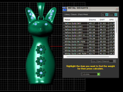Viewport: 123px width, 92px height.
Task: Select the pendant bail loop at top
Action: [x=41, y=10]
